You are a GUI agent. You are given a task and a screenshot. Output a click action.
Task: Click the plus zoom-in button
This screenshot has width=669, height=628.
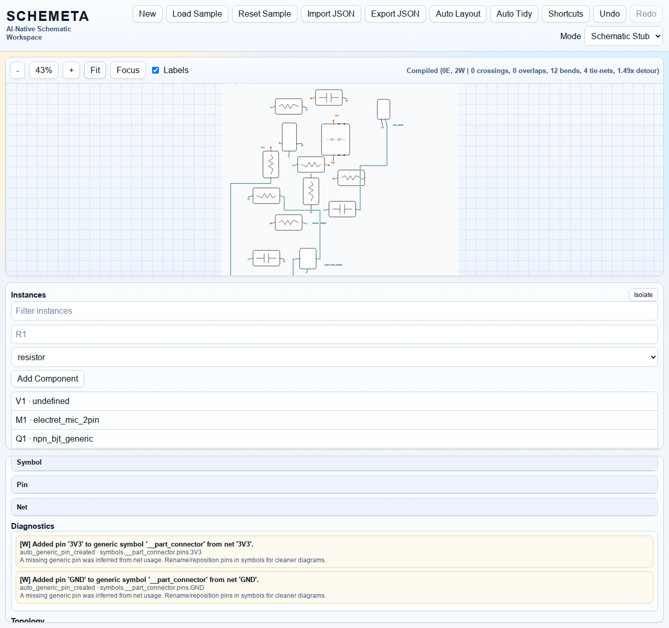71,70
